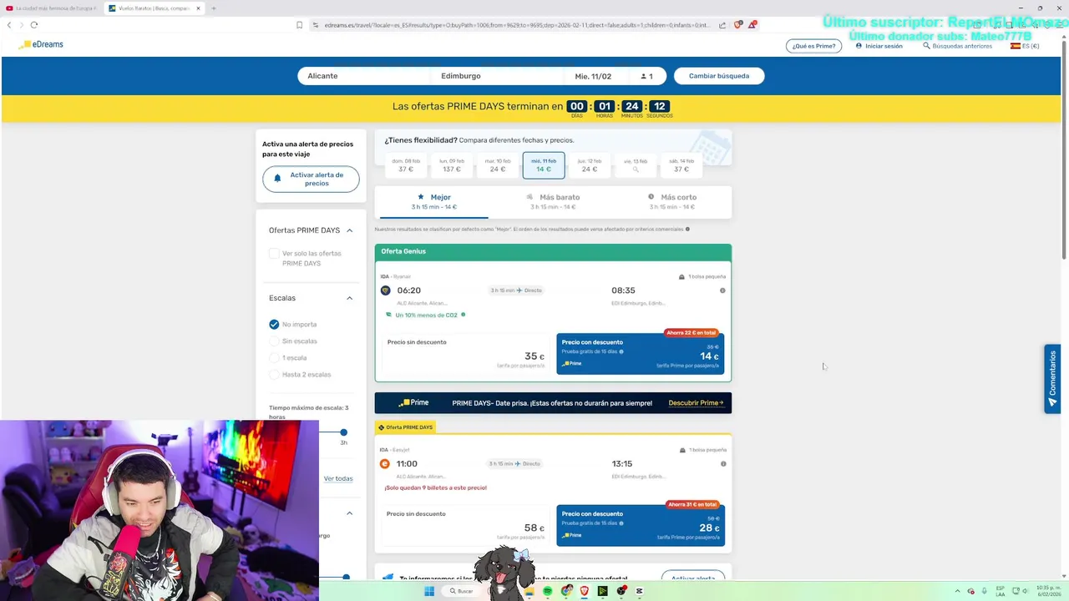Open the Comentarios feedback side tab
Viewport: 1069px width, 601px height.
pyautogui.click(x=1052, y=379)
